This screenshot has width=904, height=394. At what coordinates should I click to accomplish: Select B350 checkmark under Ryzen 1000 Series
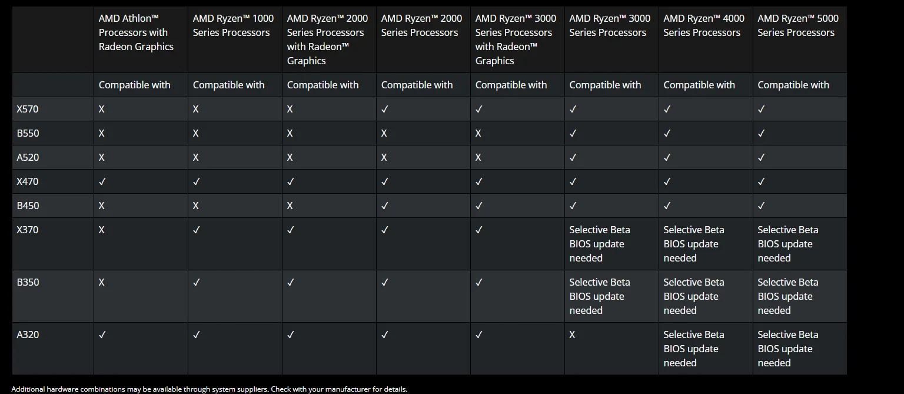click(x=196, y=282)
